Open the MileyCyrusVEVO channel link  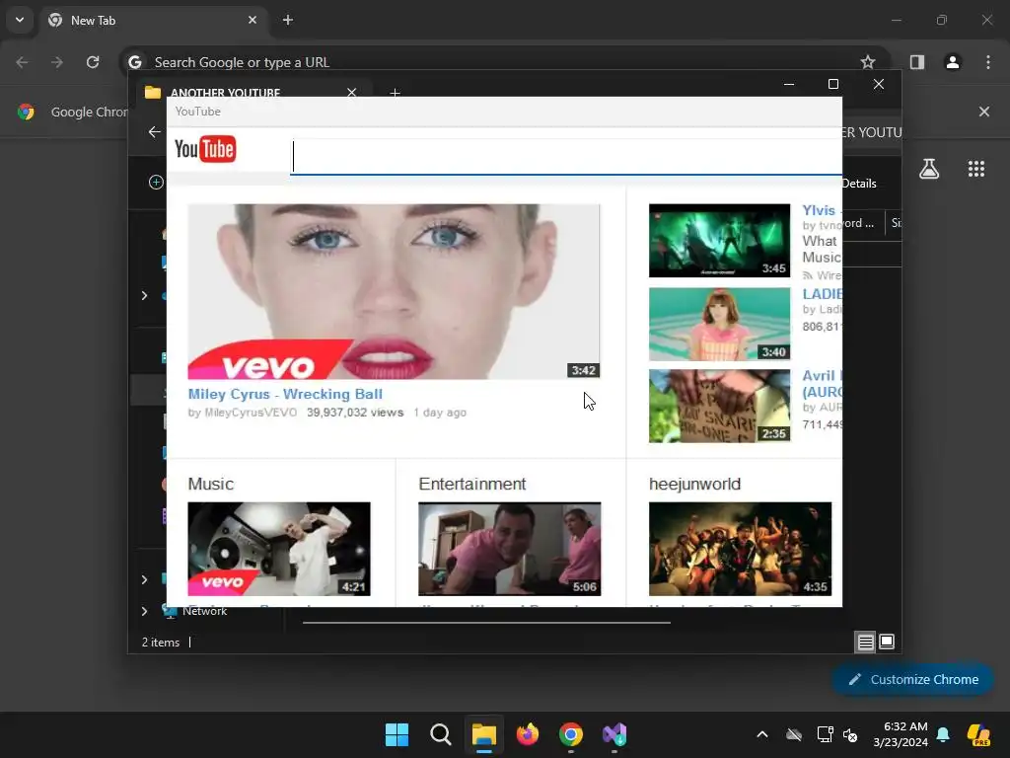click(x=250, y=413)
